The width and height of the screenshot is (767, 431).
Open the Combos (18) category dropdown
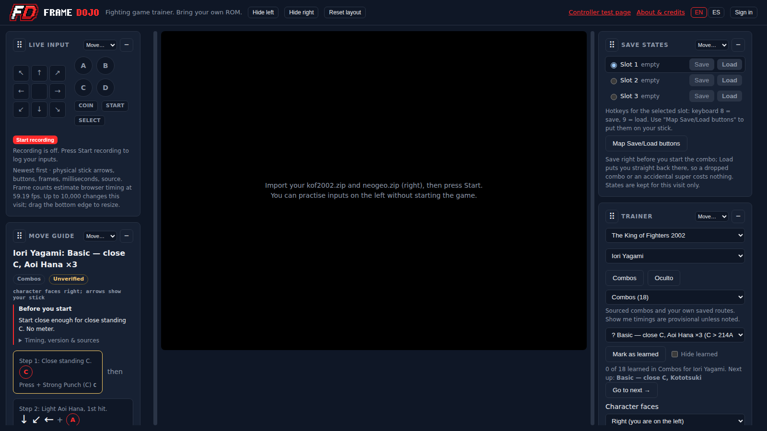675,297
